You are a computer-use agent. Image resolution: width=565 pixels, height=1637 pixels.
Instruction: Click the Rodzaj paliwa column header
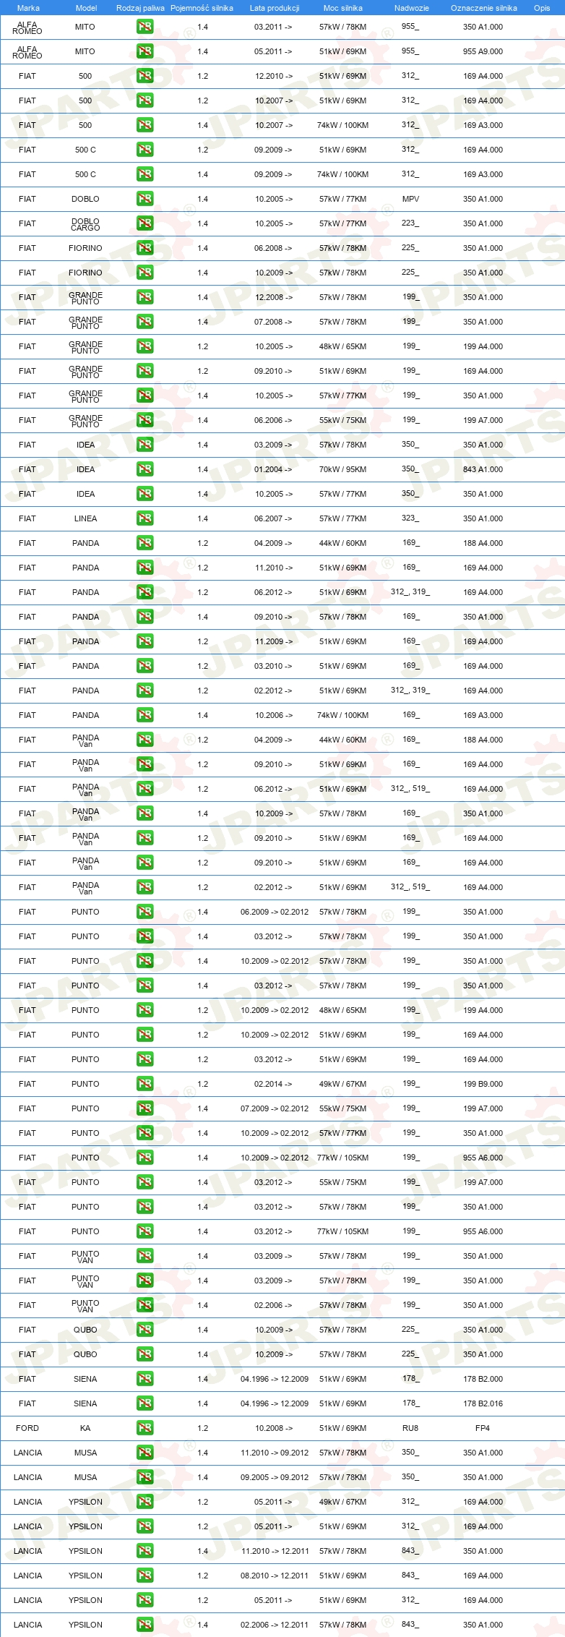(140, 8)
